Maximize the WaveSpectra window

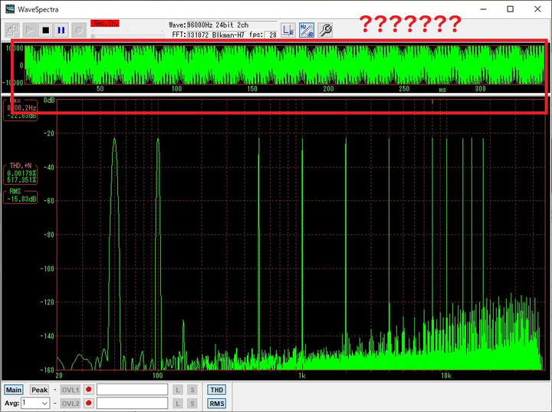510,9
